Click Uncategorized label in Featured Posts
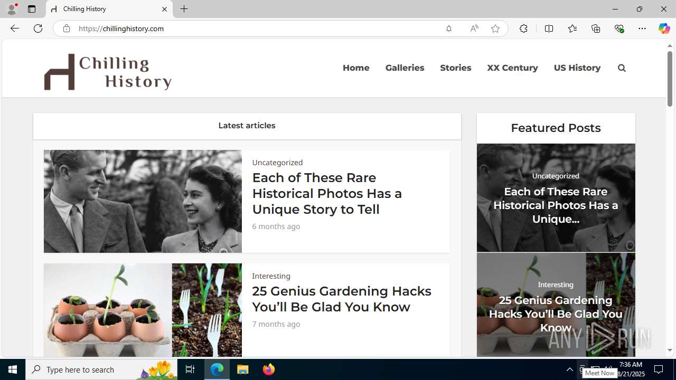Screen dimensions: 676x380 pyautogui.click(x=556, y=176)
